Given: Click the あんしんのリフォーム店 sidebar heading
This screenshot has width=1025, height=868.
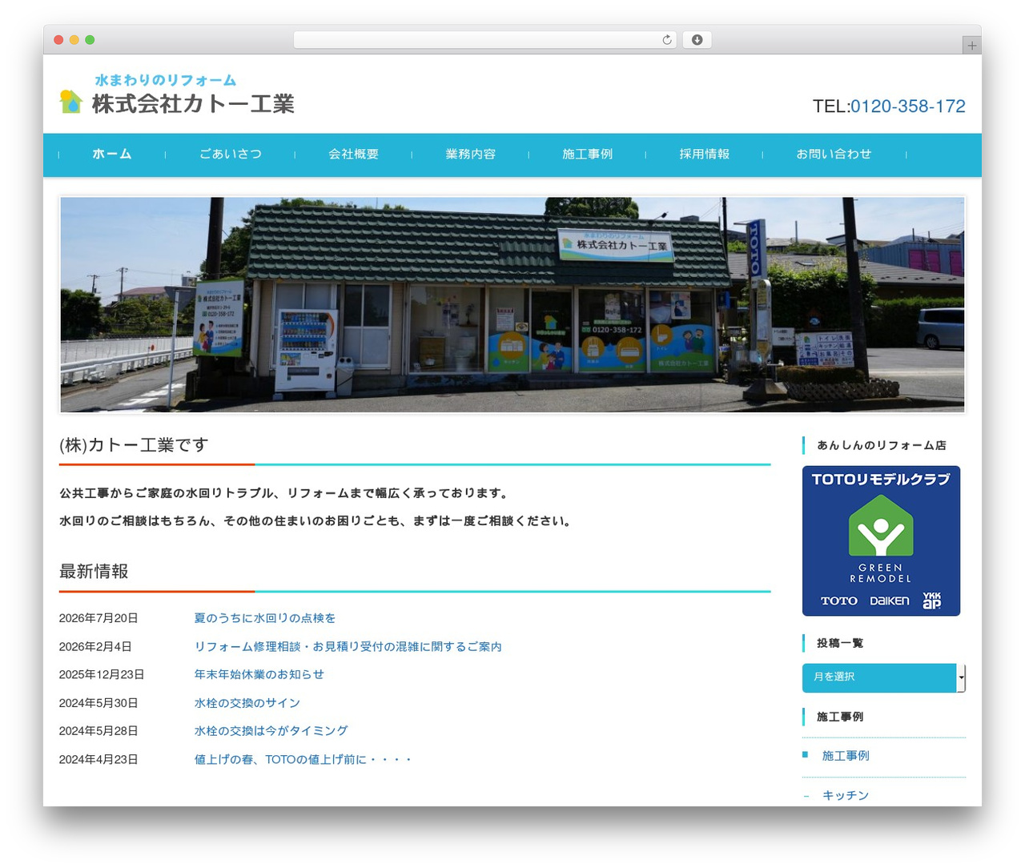Looking at the screenshot, I should pos(882,445).
